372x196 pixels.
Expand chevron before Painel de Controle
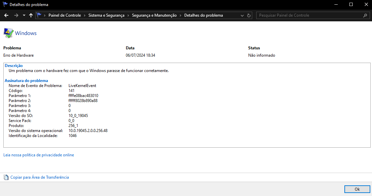point(45,15)
